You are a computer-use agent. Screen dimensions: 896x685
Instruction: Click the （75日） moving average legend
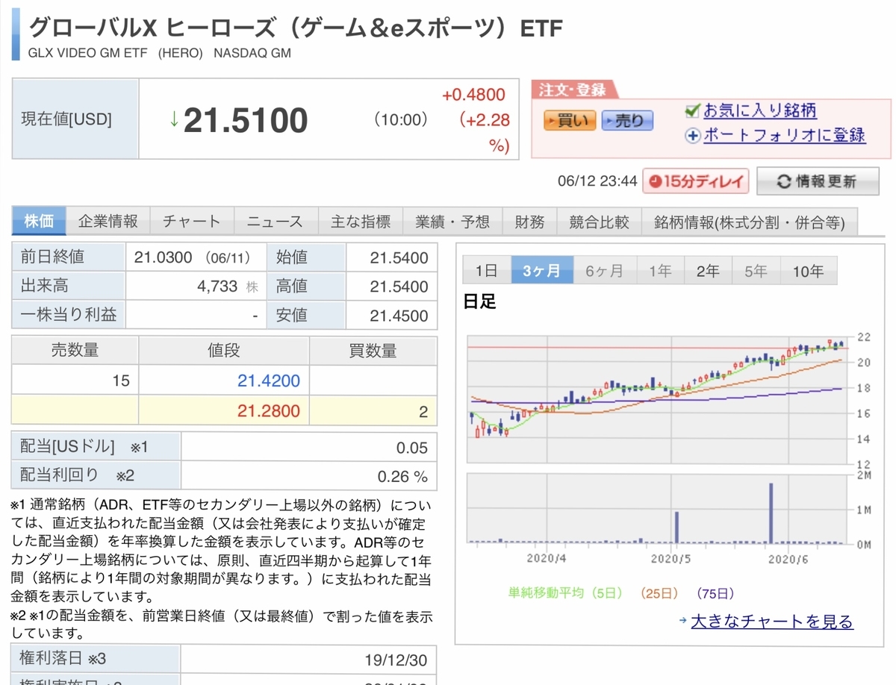tap(715, 594)
